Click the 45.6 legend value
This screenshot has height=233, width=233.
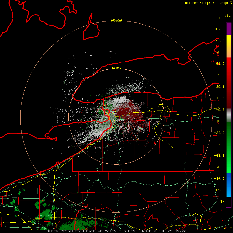coord(220,75)
